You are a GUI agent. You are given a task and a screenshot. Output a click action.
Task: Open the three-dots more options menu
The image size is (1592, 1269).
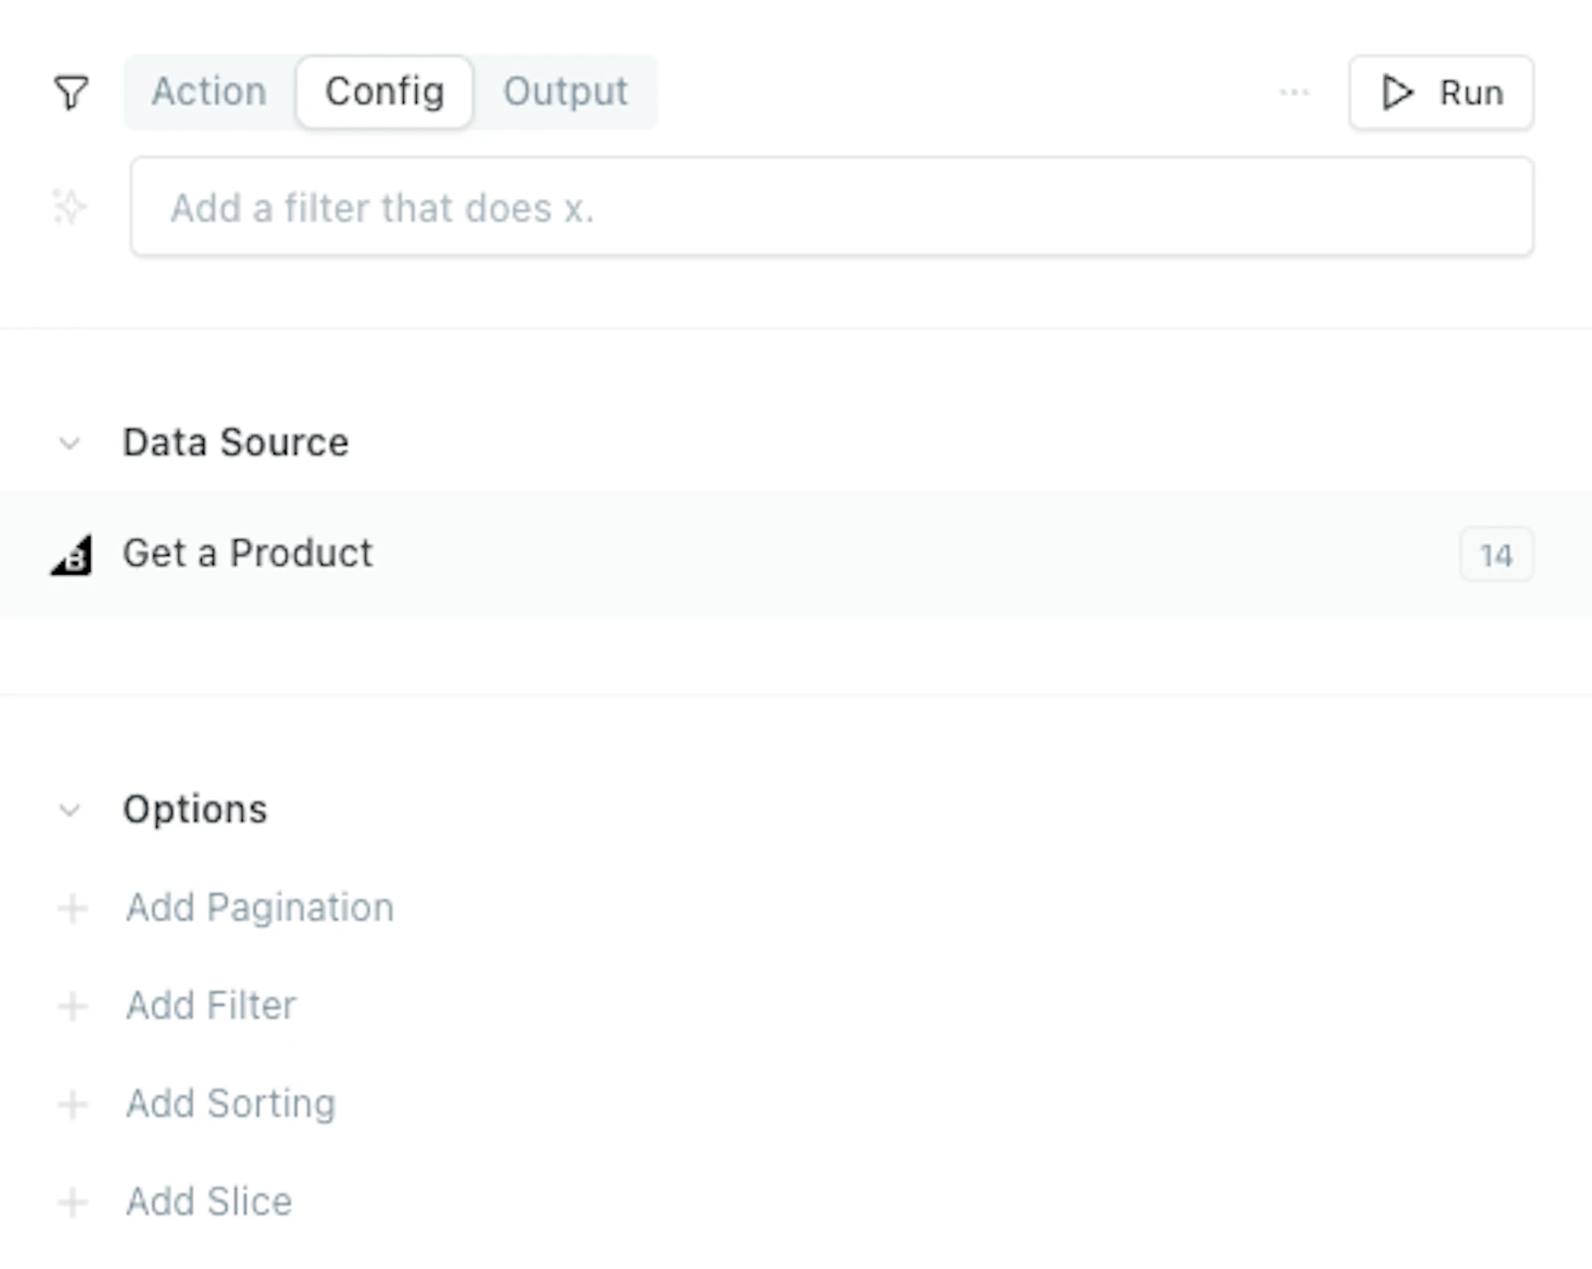click(x=1293, y=92)
